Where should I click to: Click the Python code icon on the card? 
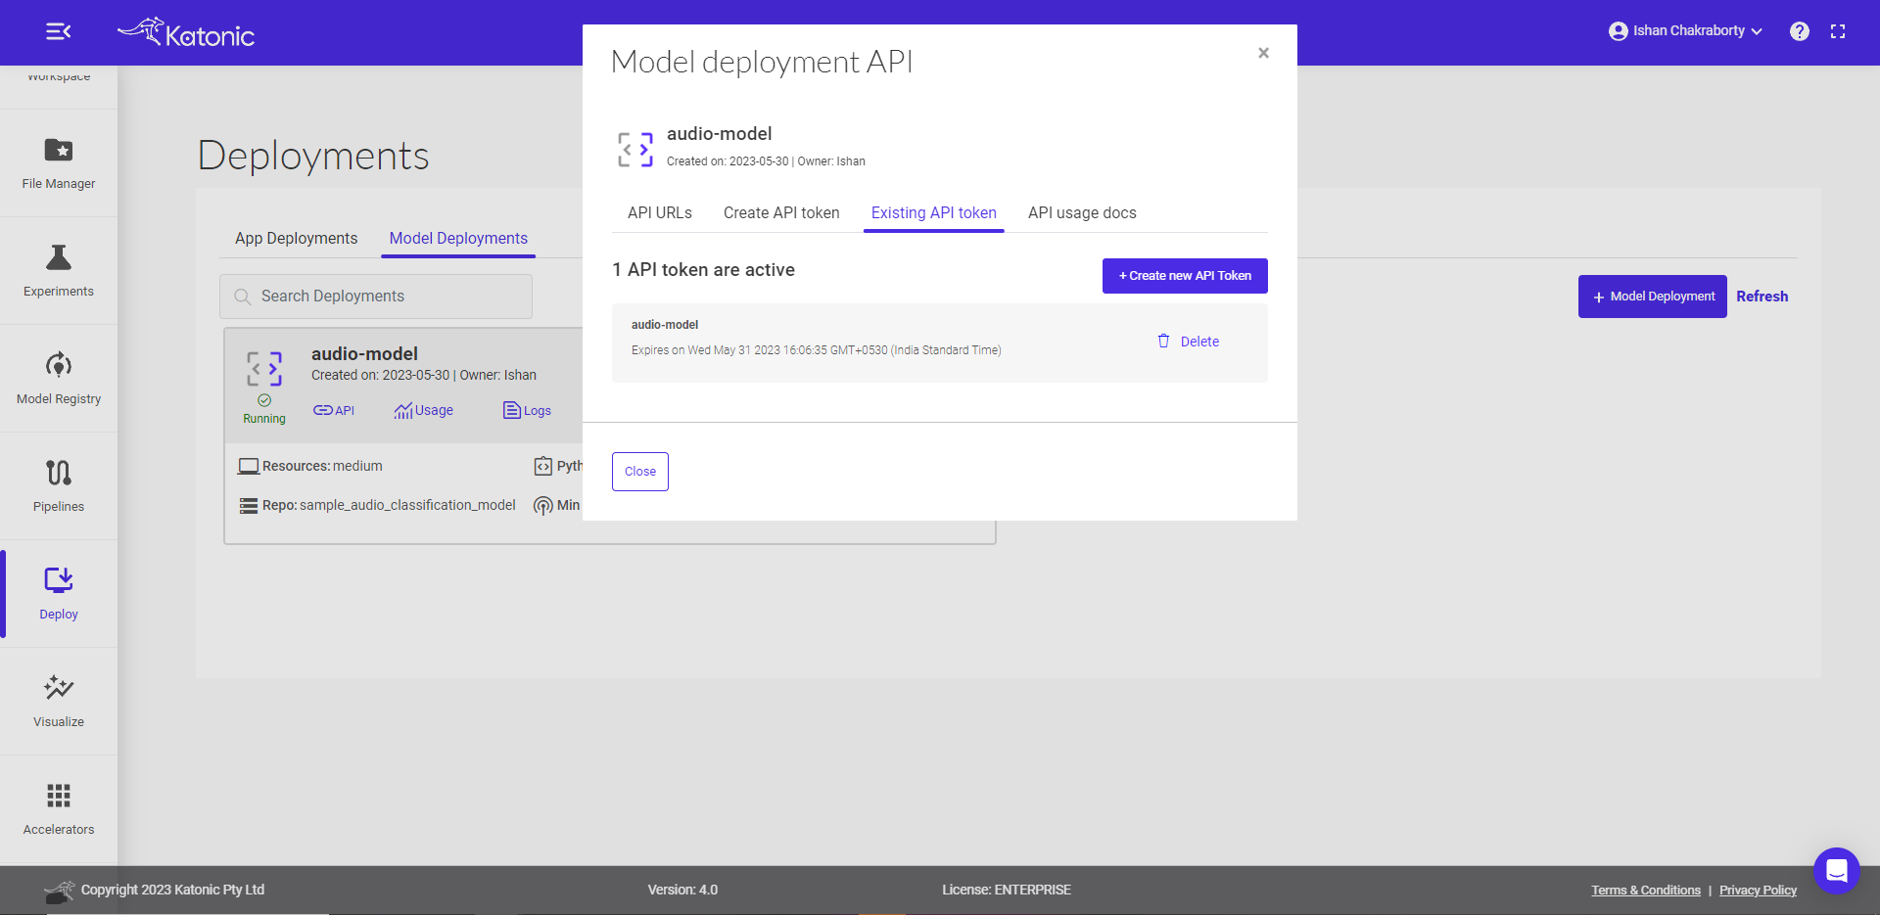(x=543, y=466)
